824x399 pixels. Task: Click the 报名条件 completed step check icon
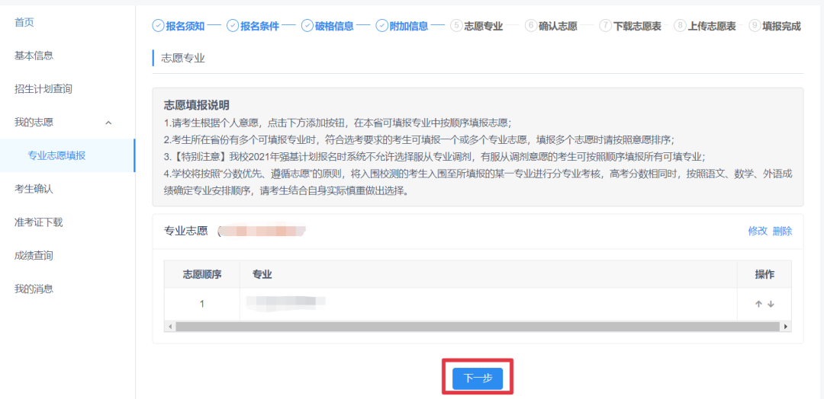click(x=233, y=26)
